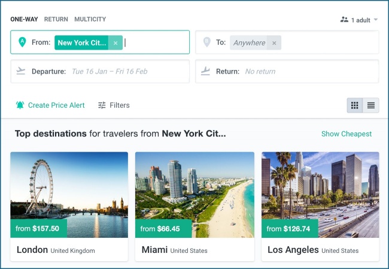Click the price alert bell icon
This screenshot has height=269, width=389.
pyautogui.click(x=20, y=105)
